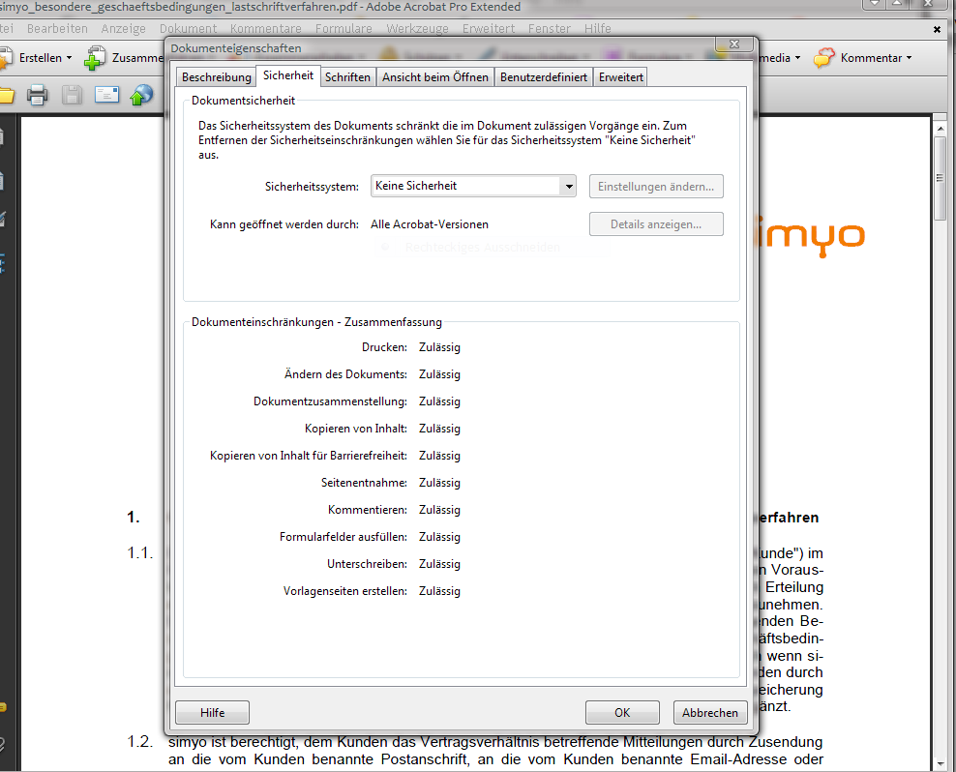Open the Dokument menu

point(188,29)
